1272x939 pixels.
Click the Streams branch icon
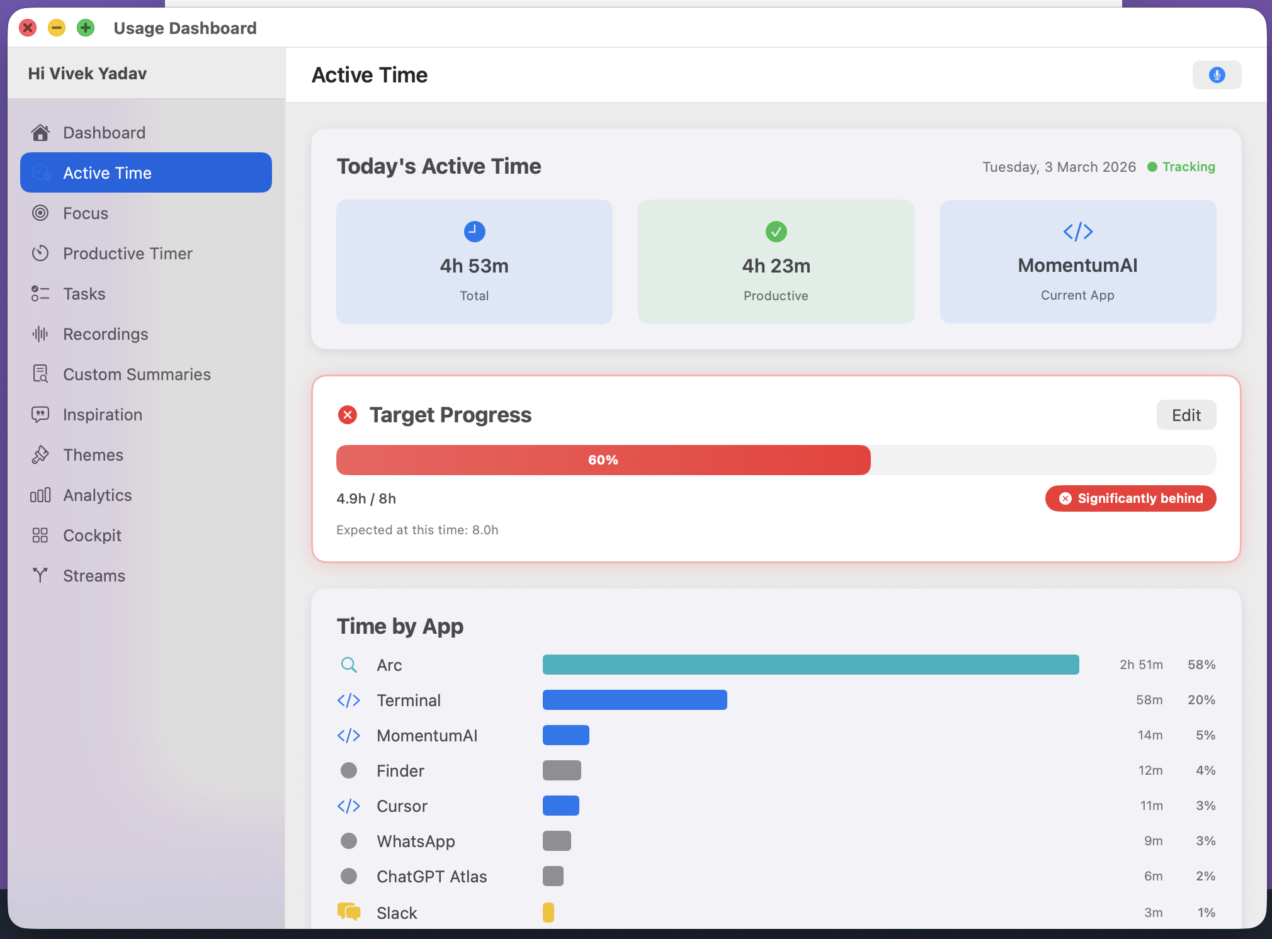click(x=39, y=575)
